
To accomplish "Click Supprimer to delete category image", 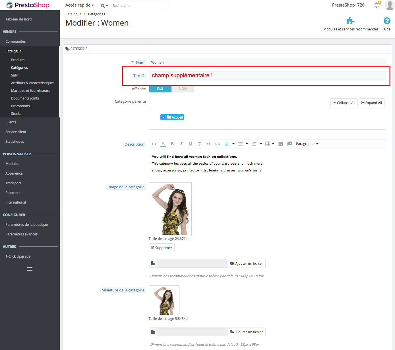I will coord(162,248).
